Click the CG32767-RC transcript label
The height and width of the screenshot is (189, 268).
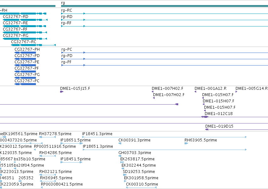pyautogui.click(x=24, y=42)
